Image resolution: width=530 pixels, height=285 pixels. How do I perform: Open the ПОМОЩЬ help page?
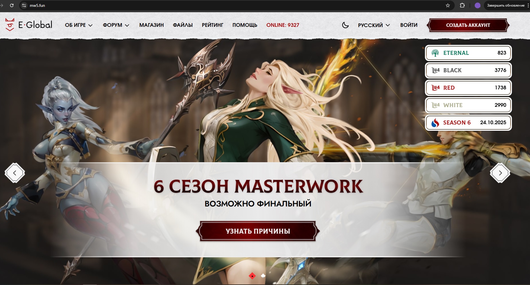point(245,25)
